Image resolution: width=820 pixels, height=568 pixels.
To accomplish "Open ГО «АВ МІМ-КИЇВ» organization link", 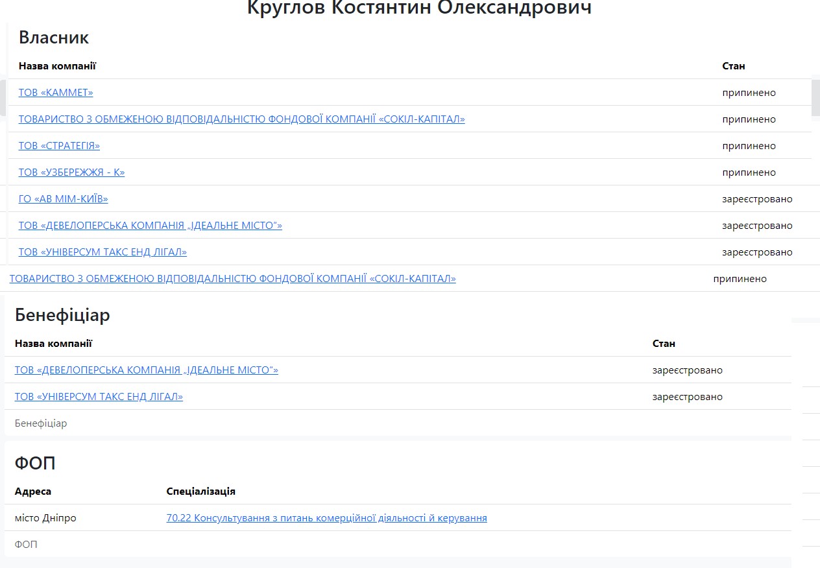I will [63, 199].
